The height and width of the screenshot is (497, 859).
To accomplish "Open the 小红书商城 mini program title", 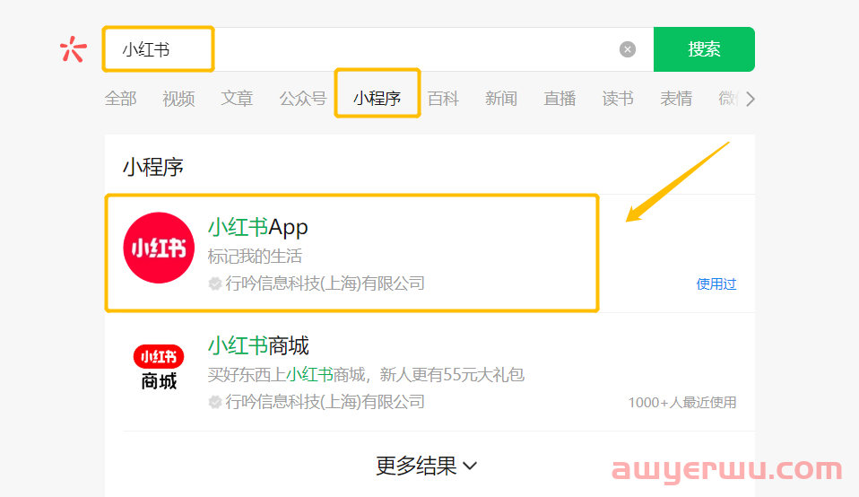I will 258,345.
